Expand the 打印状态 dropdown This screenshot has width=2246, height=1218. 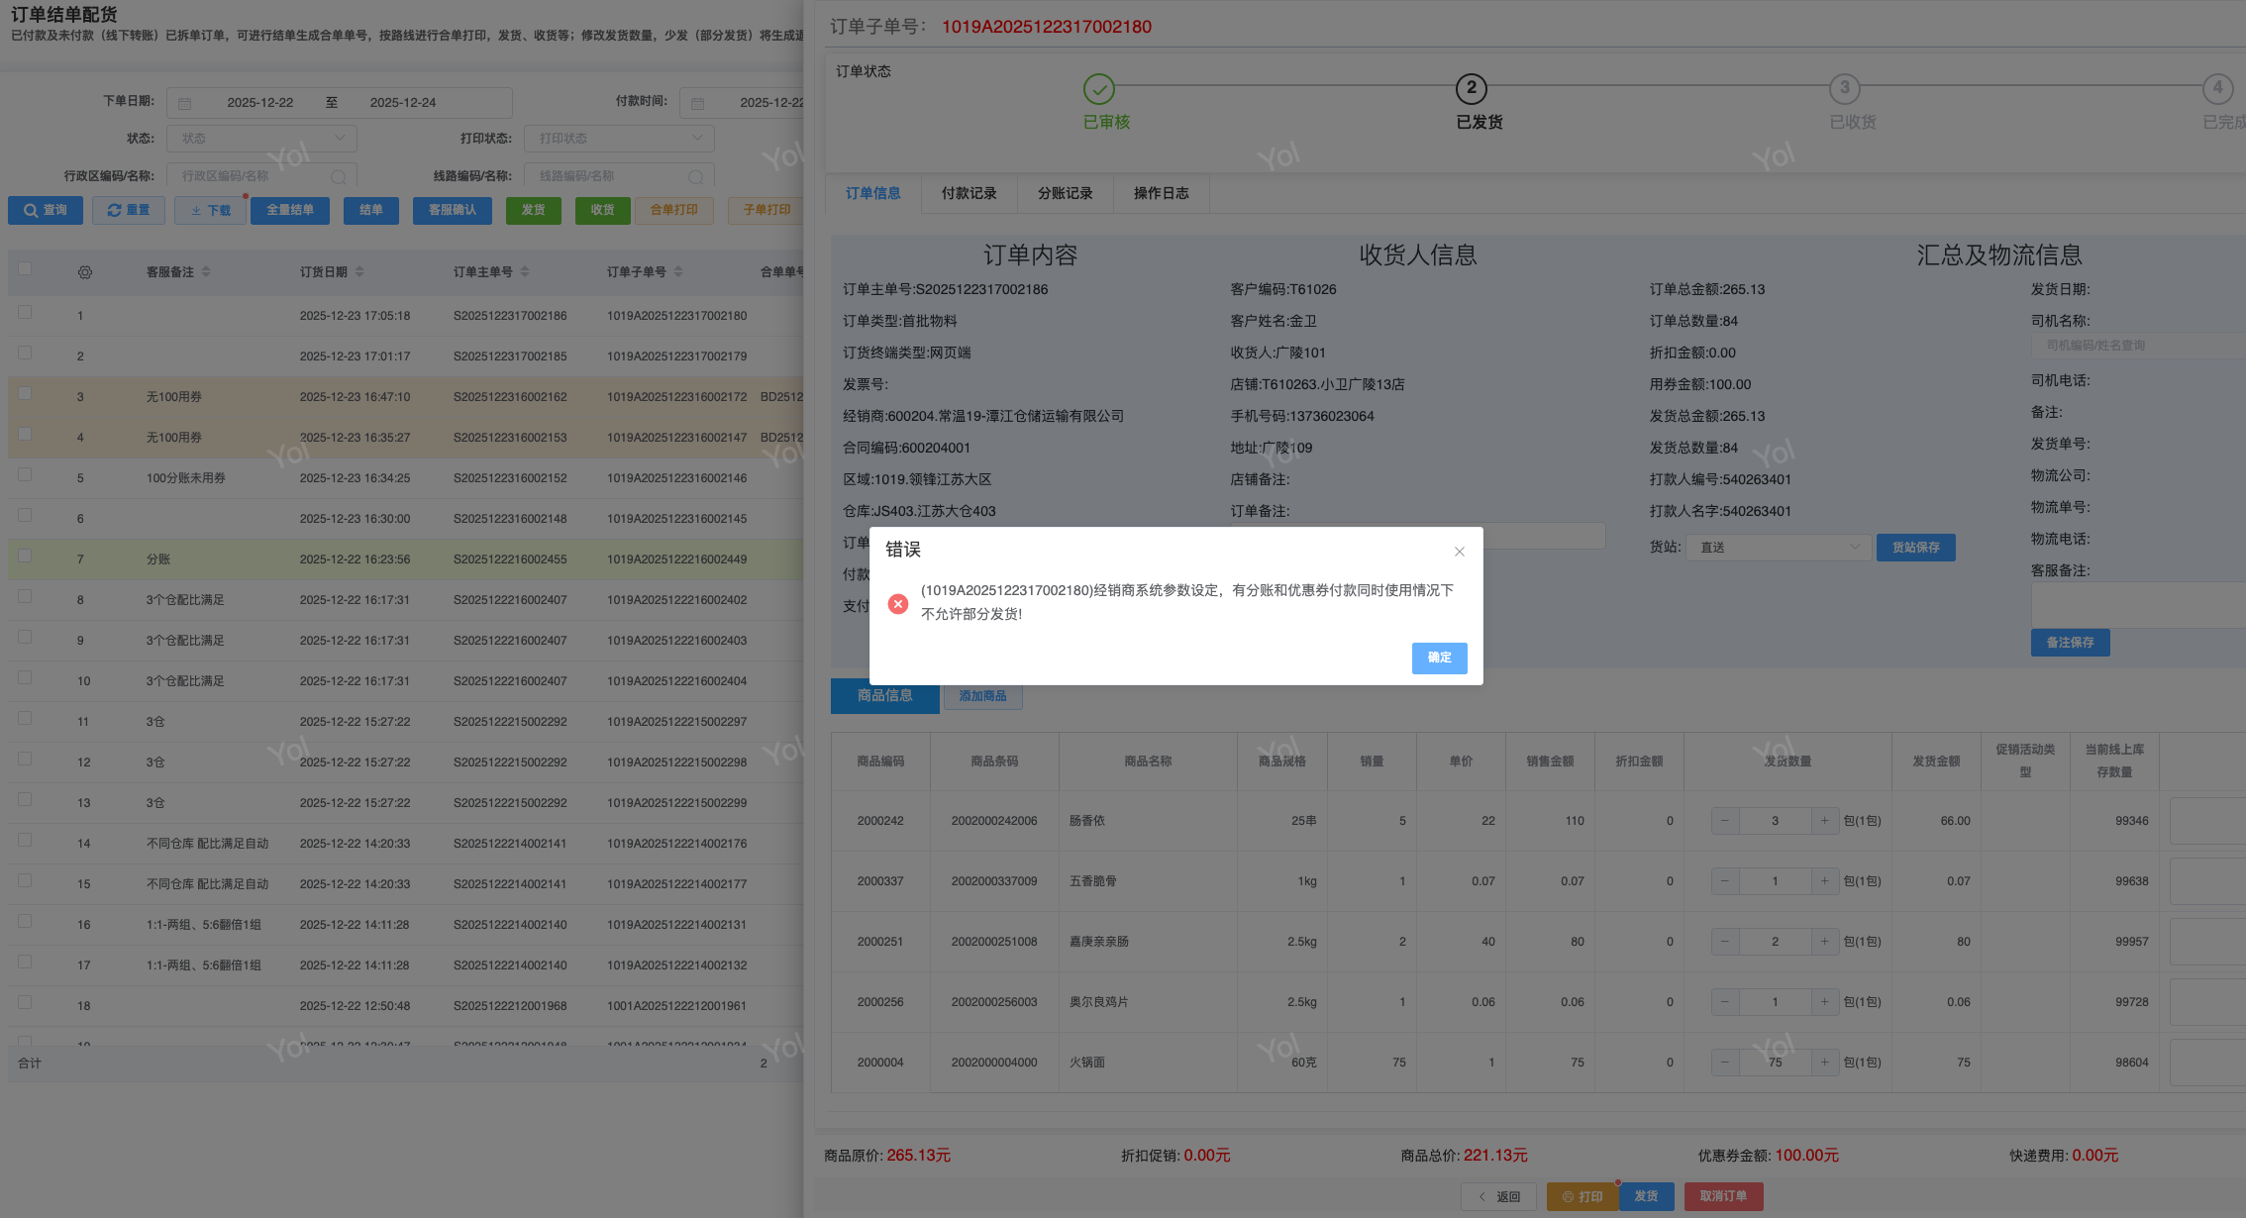620,139
